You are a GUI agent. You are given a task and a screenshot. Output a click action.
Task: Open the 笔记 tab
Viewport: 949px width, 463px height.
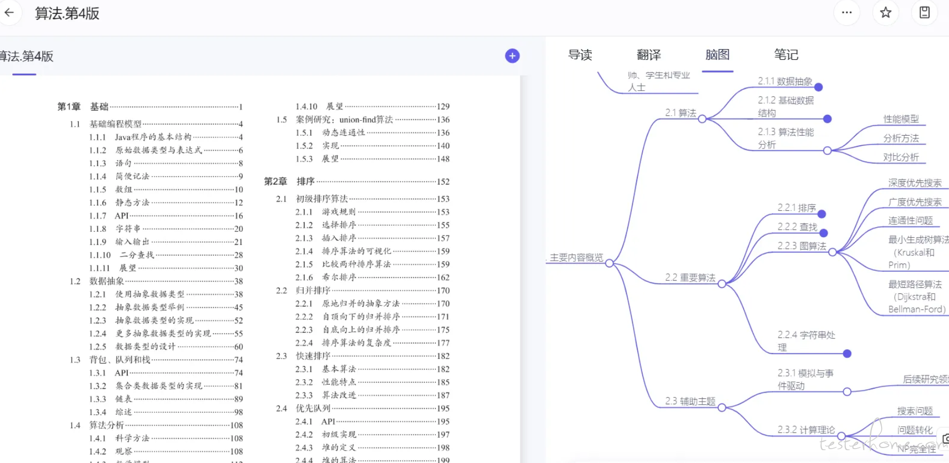tap(786, 54)
